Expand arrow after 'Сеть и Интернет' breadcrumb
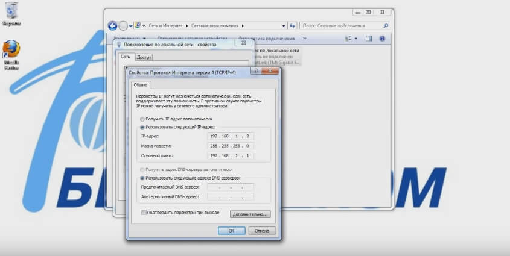510x256 pixels. pyautogui.click(x=186, y=26)
